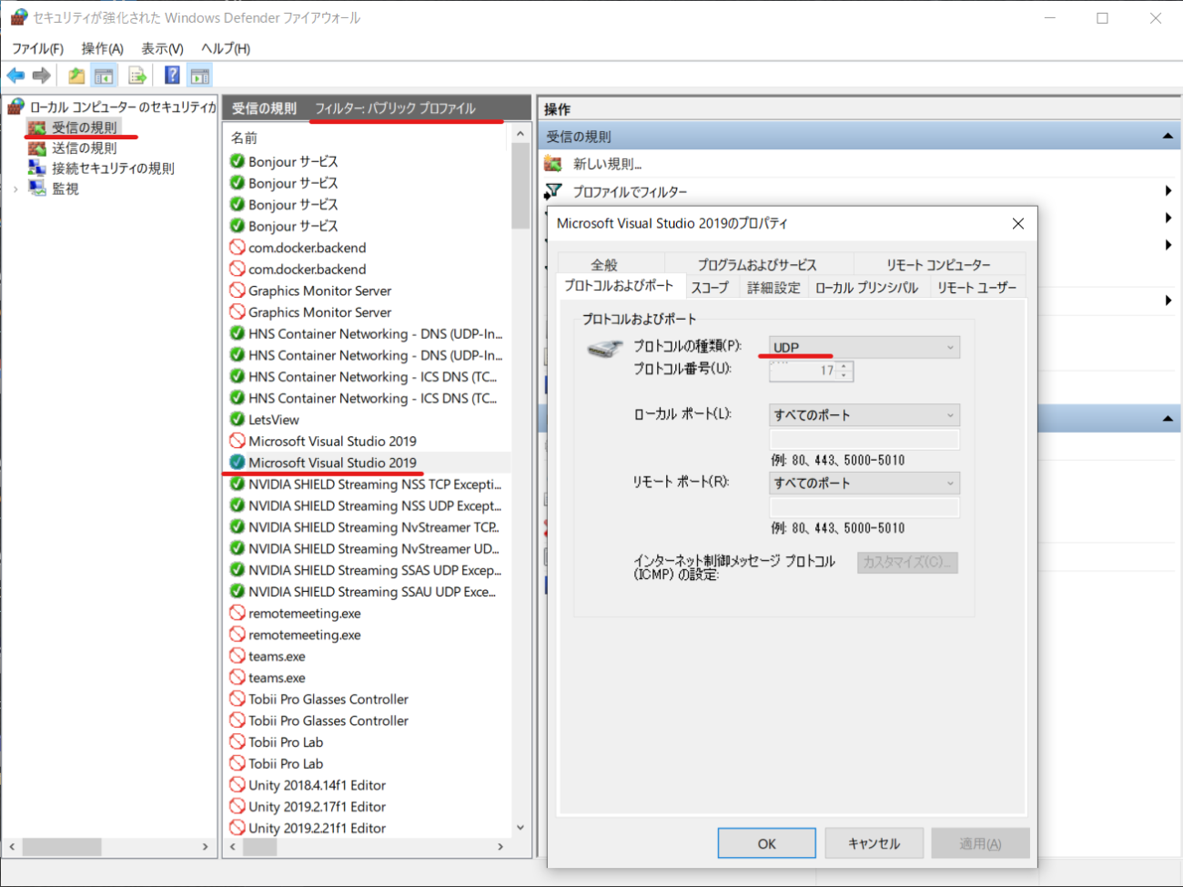Click the monitor icon next to 監視
1183x887 pixels.
pos(37,189)
